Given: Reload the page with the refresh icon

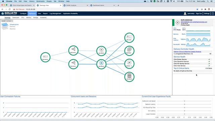Looking at the screenshot, I should (10, 9).
